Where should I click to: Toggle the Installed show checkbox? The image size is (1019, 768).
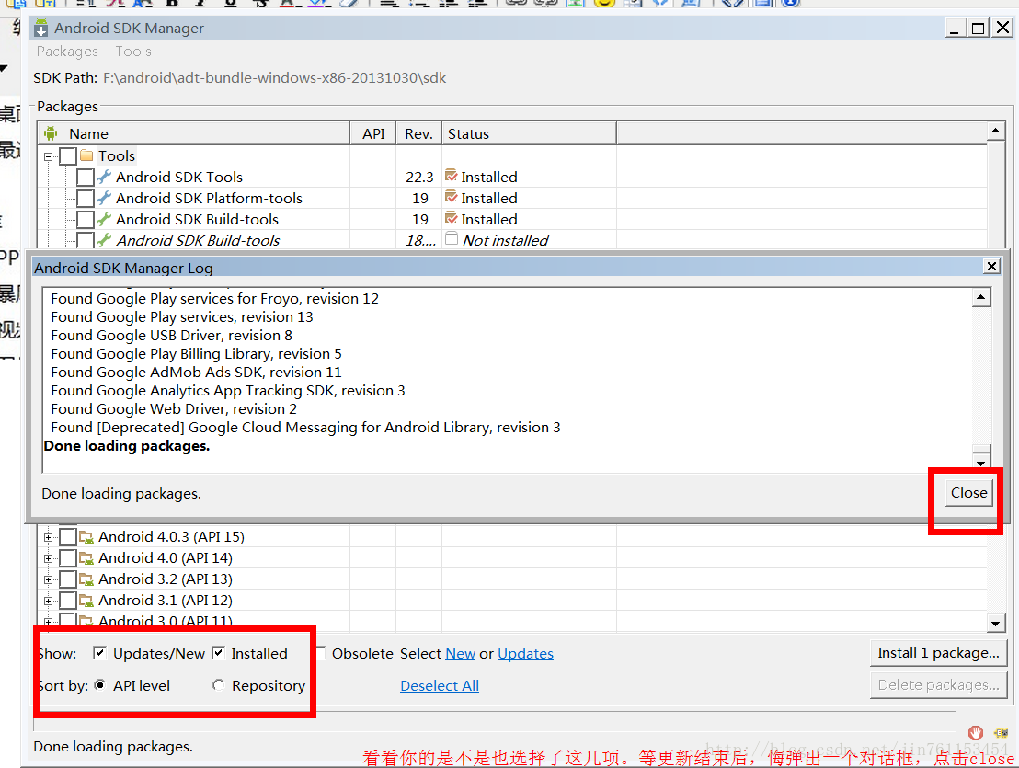tap(218, 653)
